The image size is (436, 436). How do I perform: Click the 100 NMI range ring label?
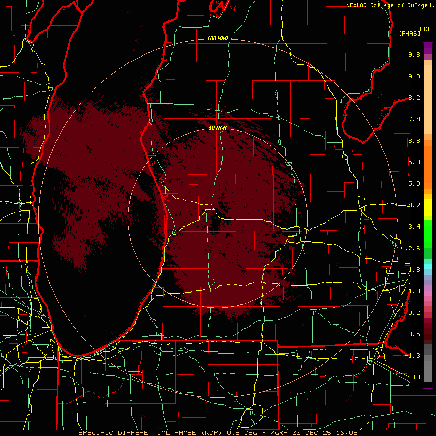pos(218,38)
